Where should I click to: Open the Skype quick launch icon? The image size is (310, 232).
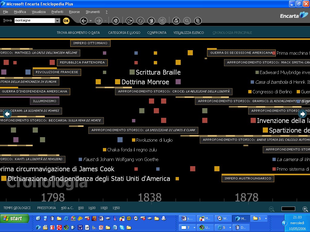click(x=122, y=228)
